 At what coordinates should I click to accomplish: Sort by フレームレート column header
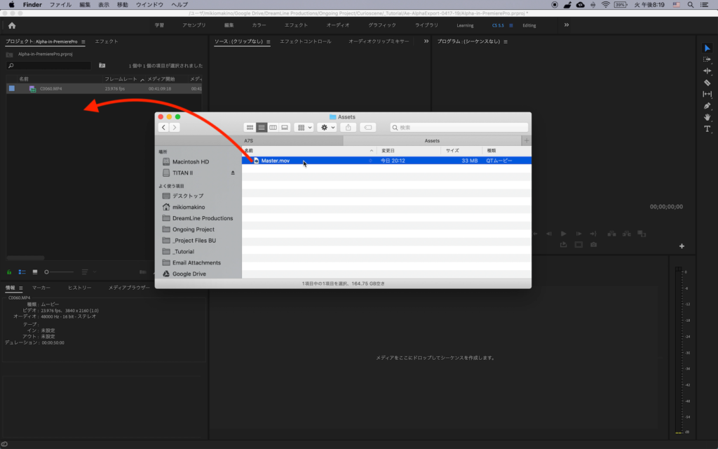tap(121, 79)
